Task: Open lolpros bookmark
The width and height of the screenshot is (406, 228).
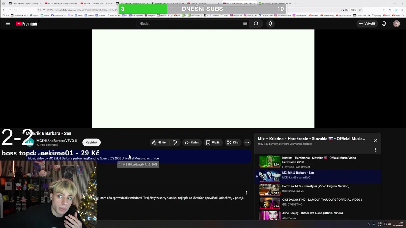Action: pos(34,15)
